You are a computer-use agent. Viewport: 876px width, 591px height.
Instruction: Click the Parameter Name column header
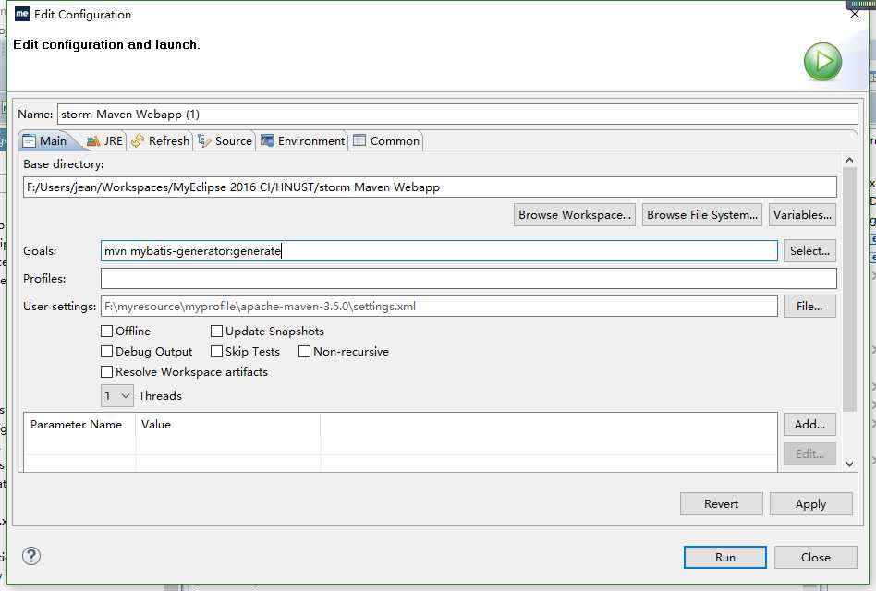[x=79, y=425]
